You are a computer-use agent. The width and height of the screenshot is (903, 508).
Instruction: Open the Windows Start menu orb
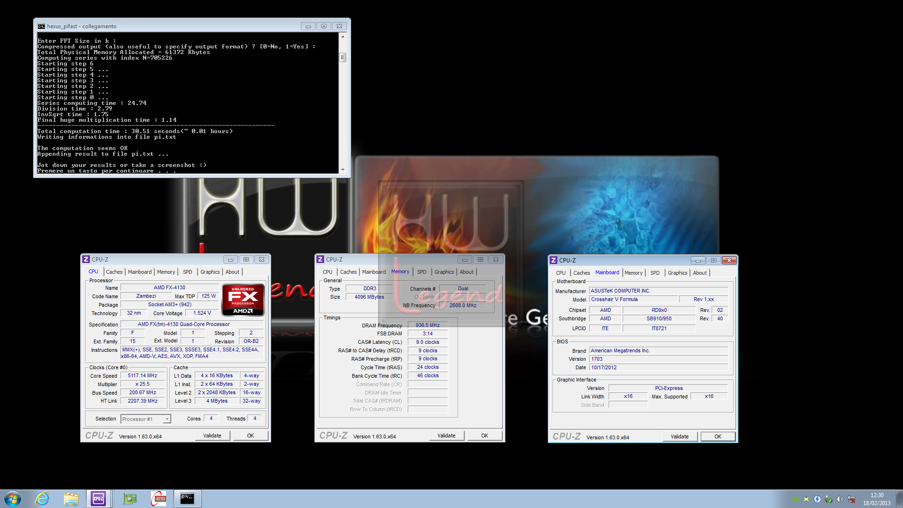(13, 499)
